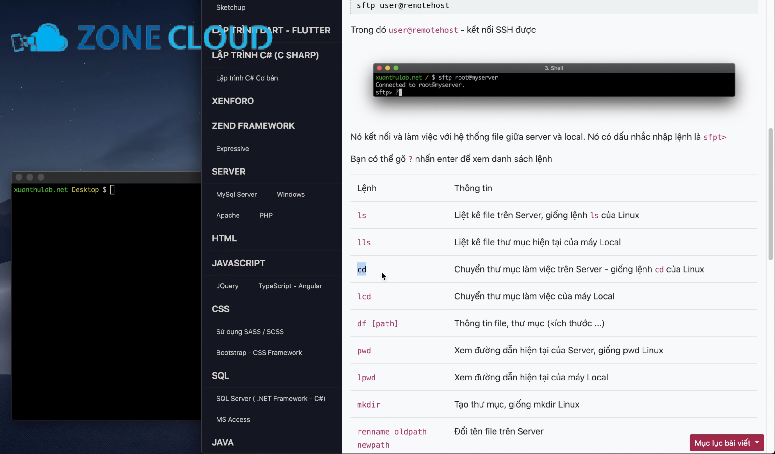Click 'renname oldpath newpath' command cell
Screen dimensions: 775x454
coord(392,438)
